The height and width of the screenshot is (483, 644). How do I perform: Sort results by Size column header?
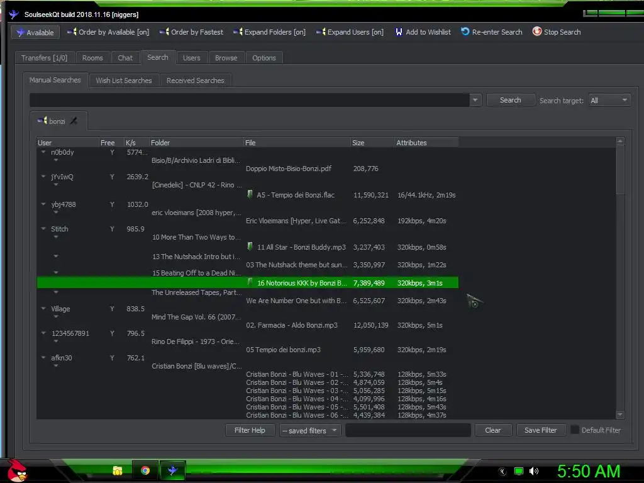[x=372, y=143]
